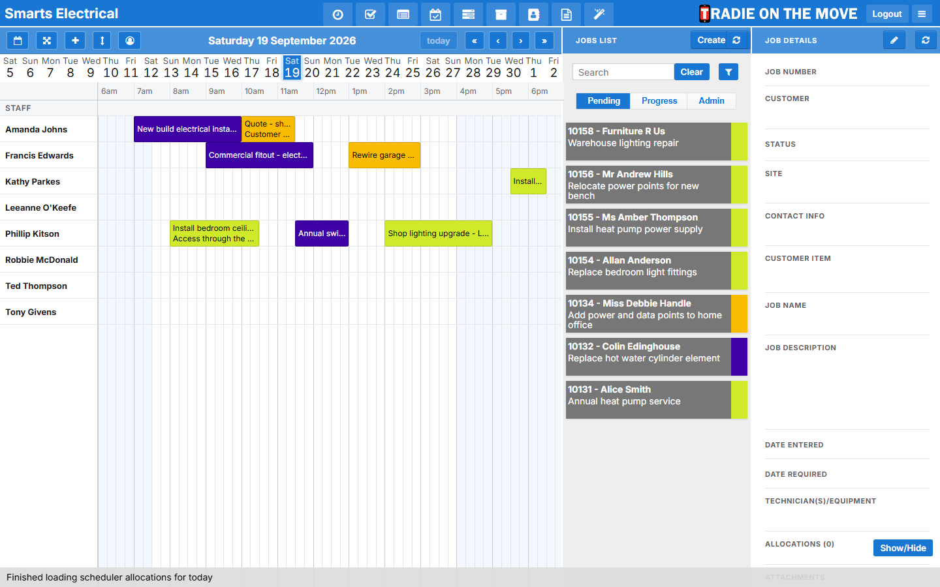Clear the jobs search
This screenshot has width=940, height=587.
[692, 72]
